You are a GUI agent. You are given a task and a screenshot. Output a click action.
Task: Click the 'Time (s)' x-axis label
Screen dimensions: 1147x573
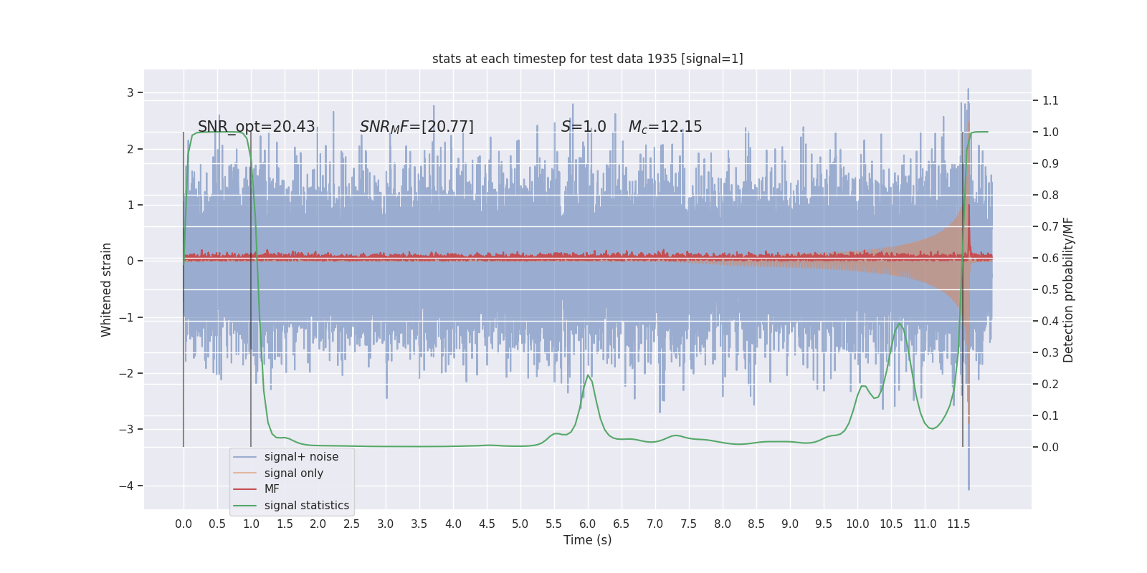point(587,540)
